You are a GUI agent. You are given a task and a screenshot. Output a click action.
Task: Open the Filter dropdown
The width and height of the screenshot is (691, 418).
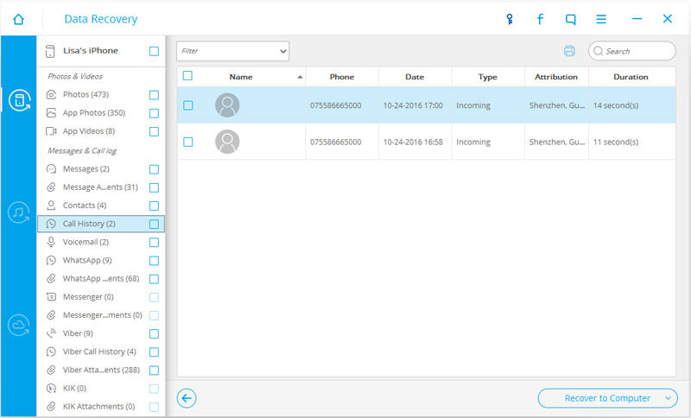click(232, 51)
